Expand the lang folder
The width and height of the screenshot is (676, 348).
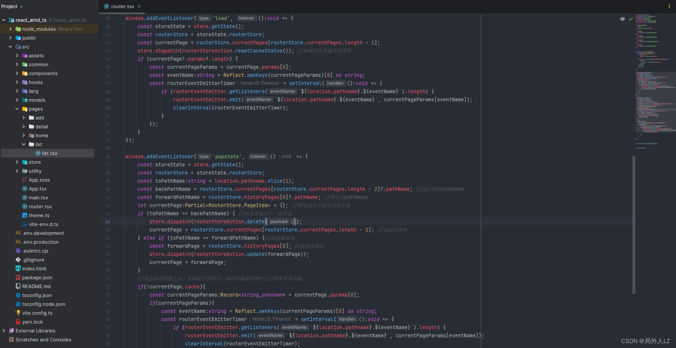[17, 91]
